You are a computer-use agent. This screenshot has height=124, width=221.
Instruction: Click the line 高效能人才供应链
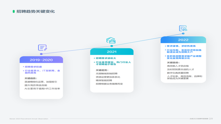tap(178, 66)
